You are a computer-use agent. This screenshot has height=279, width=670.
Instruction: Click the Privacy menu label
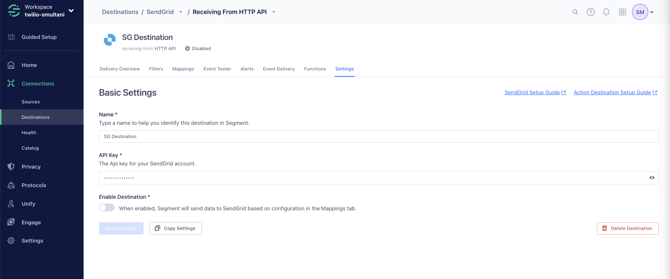click(x=31, y=167)
